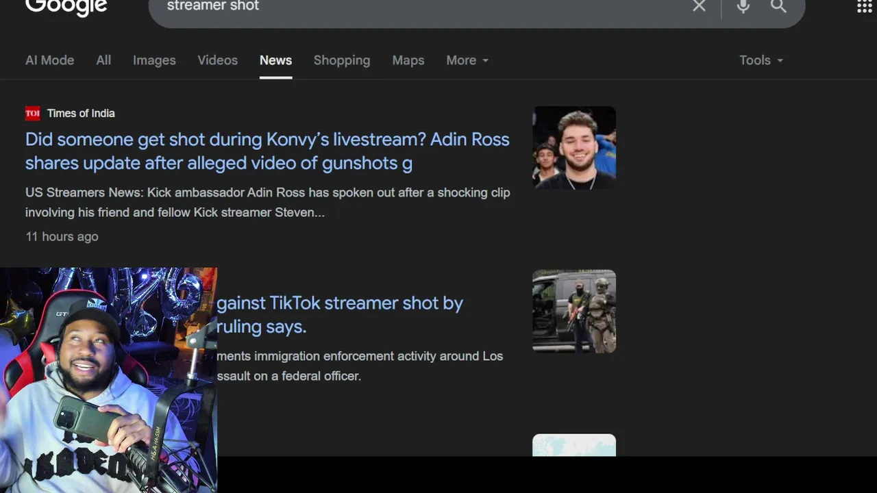Start voice search with microphone icon

click(x=743, y=6)
